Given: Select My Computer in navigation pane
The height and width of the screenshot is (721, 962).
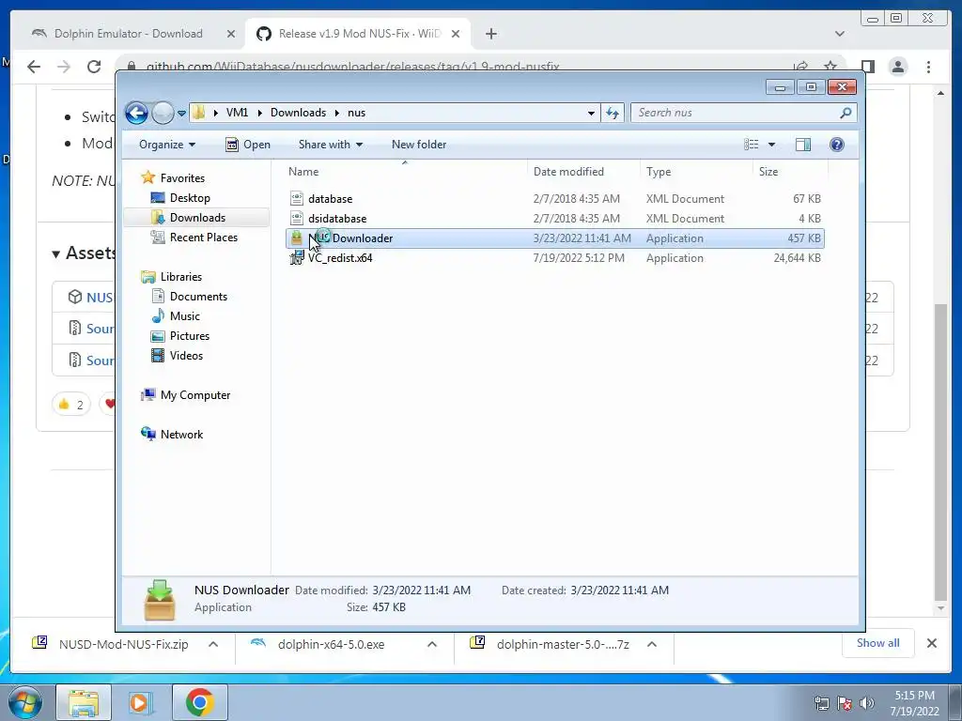Looking at the screenshot, I should tap(195, 395).
